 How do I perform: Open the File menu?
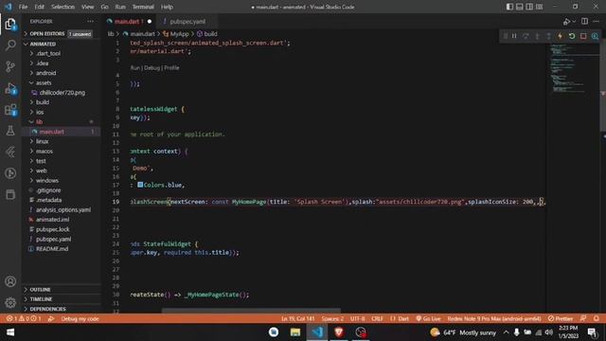[x=23, y=7]
